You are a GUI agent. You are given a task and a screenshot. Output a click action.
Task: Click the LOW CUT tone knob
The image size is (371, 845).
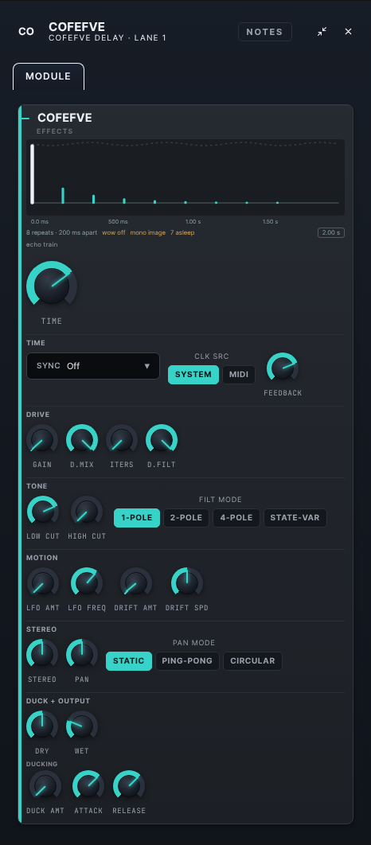coord(43,512)
